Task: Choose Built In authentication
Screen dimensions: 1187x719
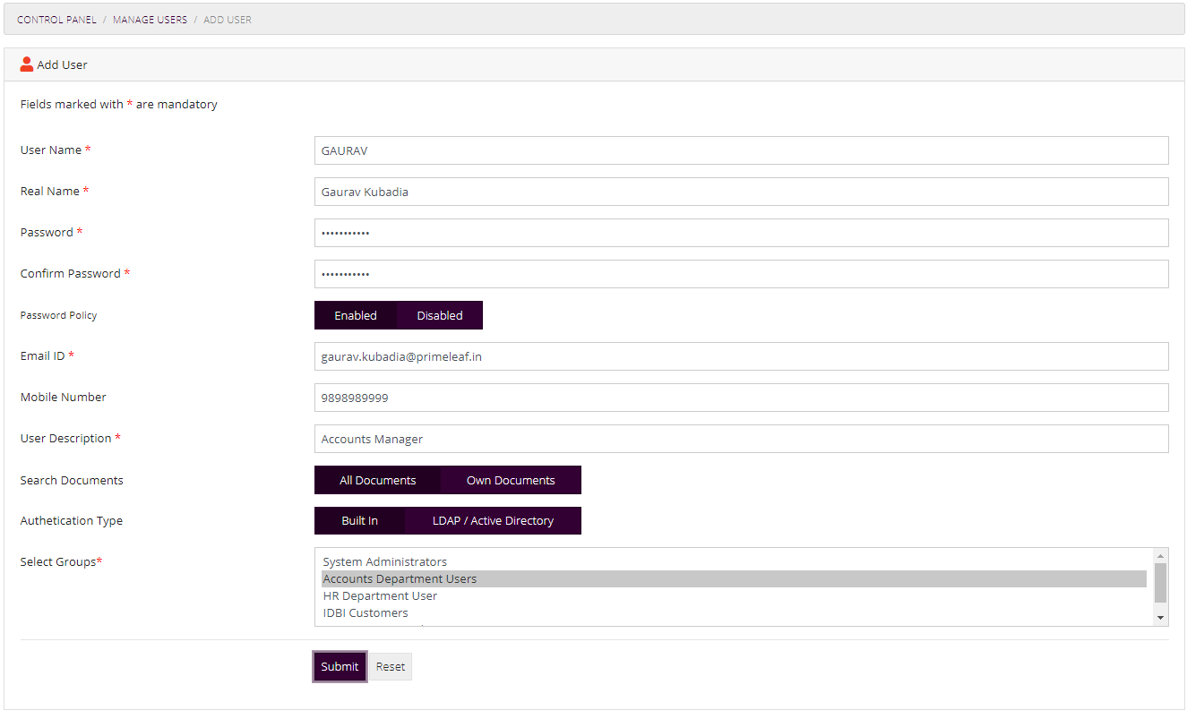Action: tap(359, 520)
